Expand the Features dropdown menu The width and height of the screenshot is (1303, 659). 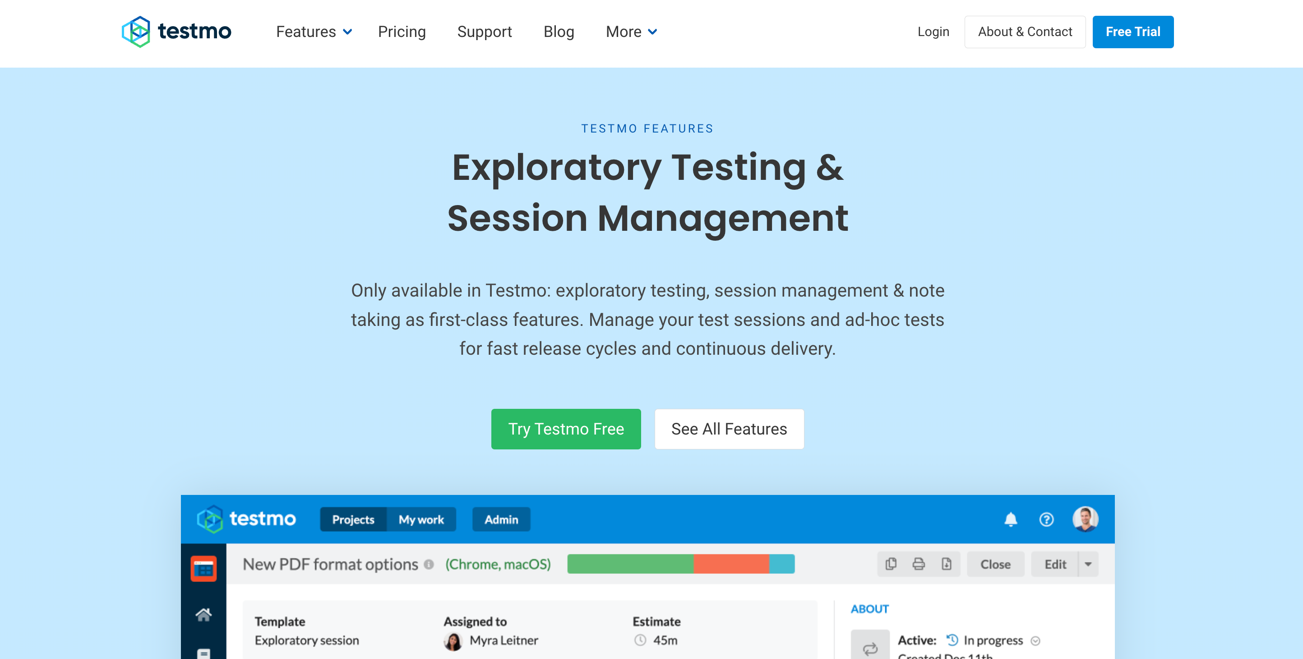[312, 32]
